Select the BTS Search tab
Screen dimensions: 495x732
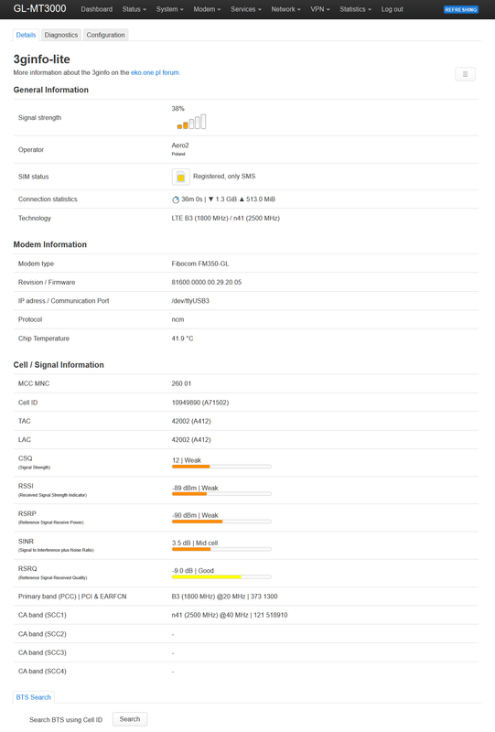click(33, 697)
